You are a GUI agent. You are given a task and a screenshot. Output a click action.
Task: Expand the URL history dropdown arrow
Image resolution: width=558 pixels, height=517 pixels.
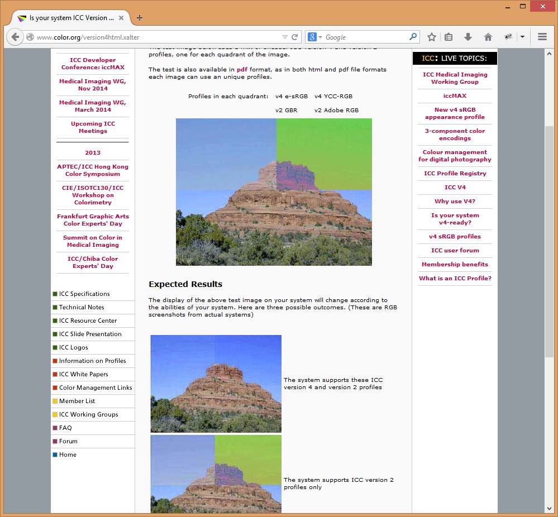pos(285,37)
